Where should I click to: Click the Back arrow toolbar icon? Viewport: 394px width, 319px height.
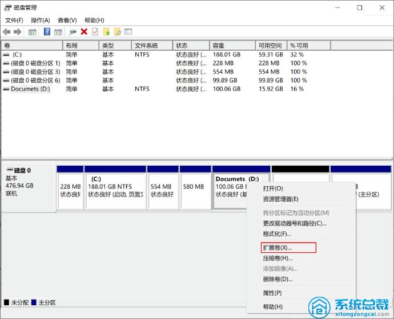7,32
